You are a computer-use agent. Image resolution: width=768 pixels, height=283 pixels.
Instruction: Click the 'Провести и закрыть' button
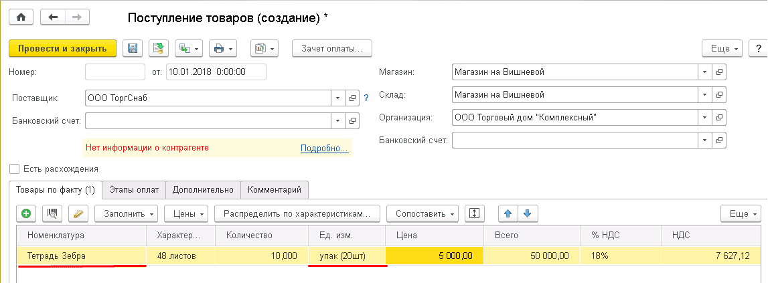click(62, 48)
